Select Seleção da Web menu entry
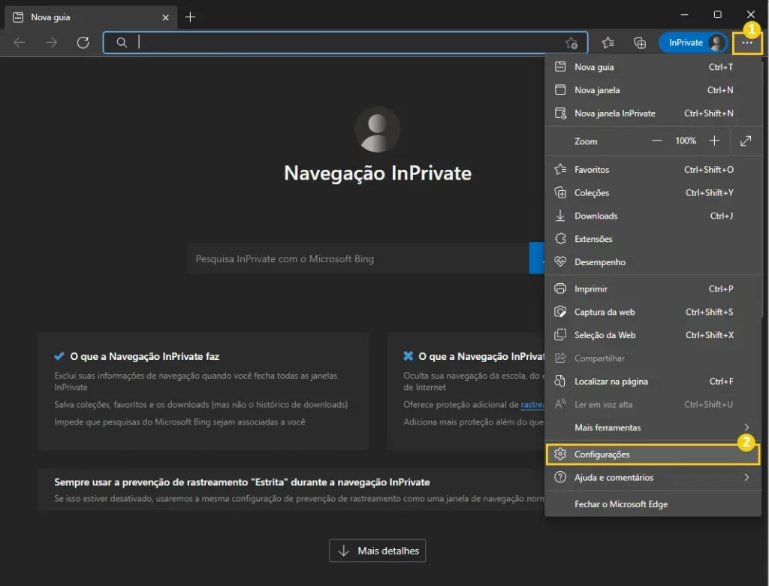The image size is (769, 586). 653,335
